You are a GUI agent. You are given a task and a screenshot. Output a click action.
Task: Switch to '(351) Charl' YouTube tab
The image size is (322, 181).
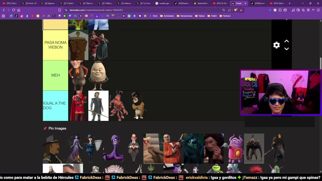[10, 3]
